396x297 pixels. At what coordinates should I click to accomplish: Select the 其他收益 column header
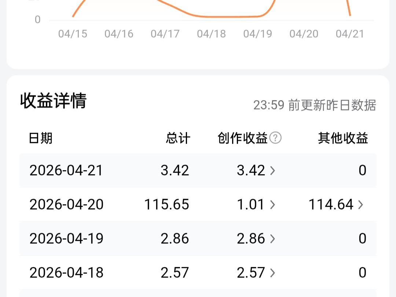tap(344, 138)
